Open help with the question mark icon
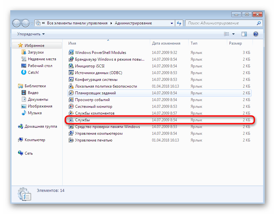The width and height of the screenshot is (275, 214). pyautogui.click(x=256, y=34)
